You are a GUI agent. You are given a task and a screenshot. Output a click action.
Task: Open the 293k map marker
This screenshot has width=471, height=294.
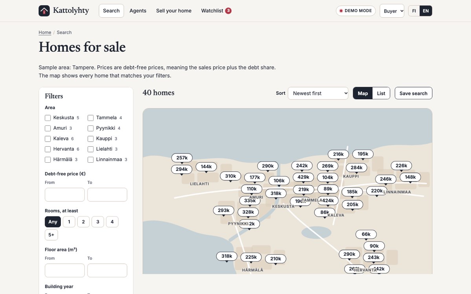223,210
